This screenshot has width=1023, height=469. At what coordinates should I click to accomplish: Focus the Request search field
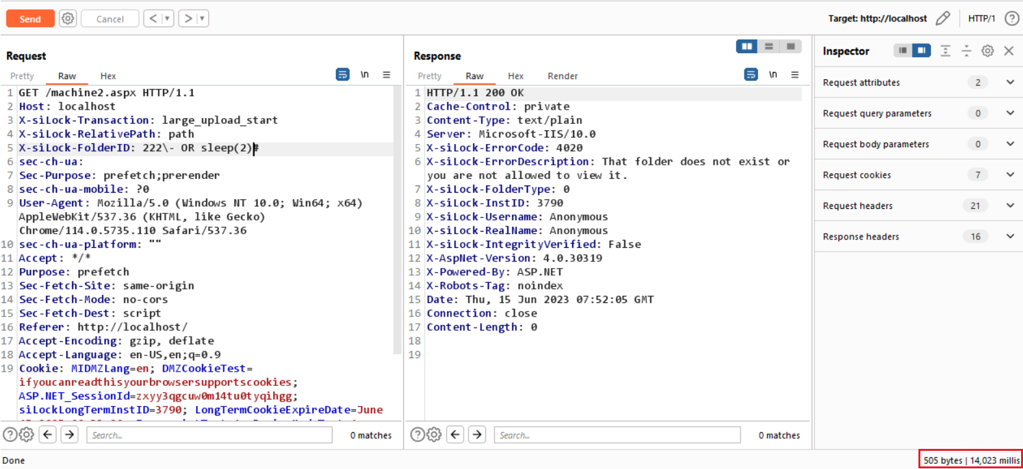coord(209,435)
